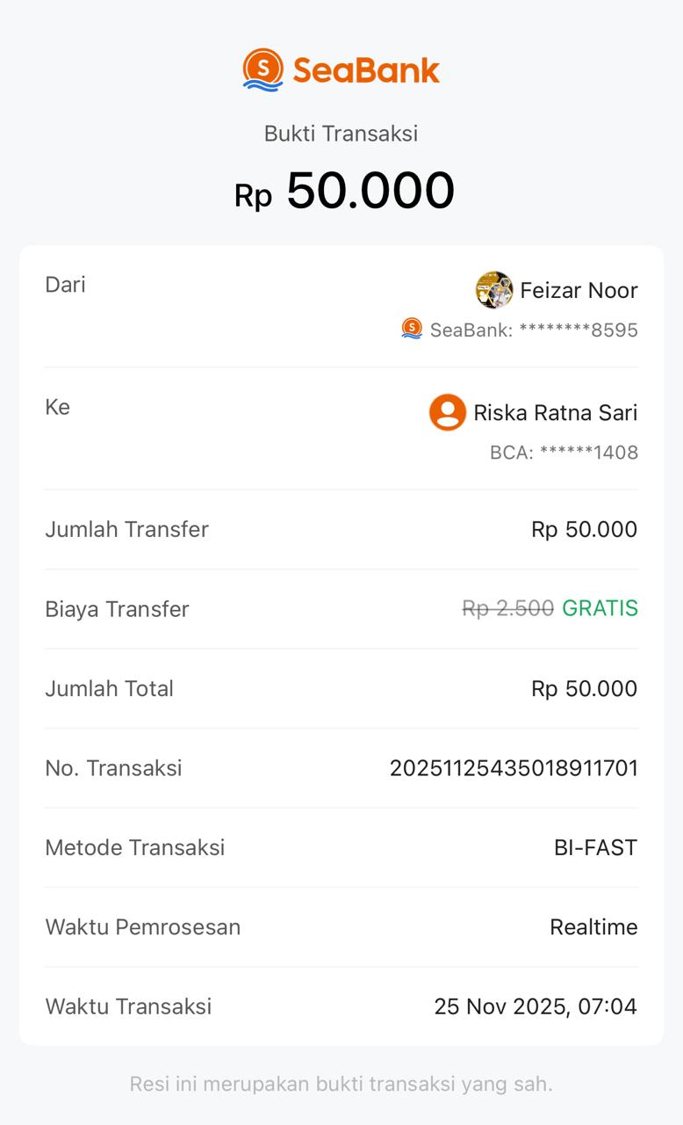This screenshot has height=1125, width=683.
Task: Click small SeaBank icon beside sender account
Action: click(412, 329)
